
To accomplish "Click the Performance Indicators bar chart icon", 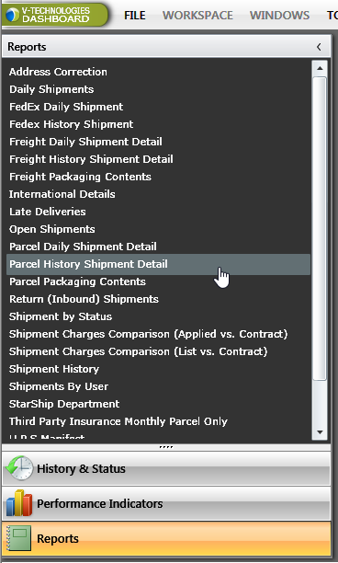I will [x=19, y=503].
